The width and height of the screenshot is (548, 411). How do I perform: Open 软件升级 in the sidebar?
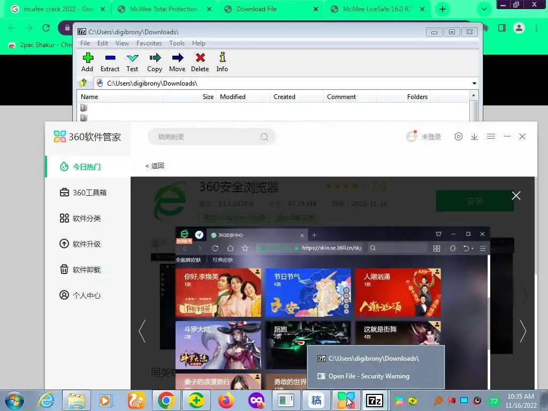[x=88, y=244]
